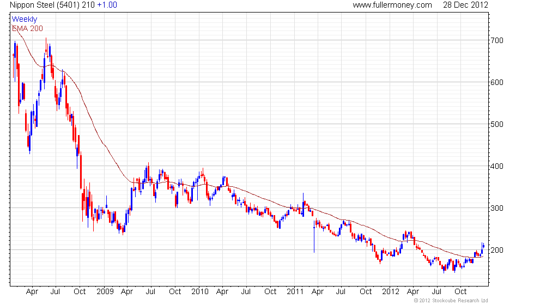Image resolution: width=534 pixels, height=305 pixels.
Task: Open the www.fullermoney.com link text
Action: 392,5
